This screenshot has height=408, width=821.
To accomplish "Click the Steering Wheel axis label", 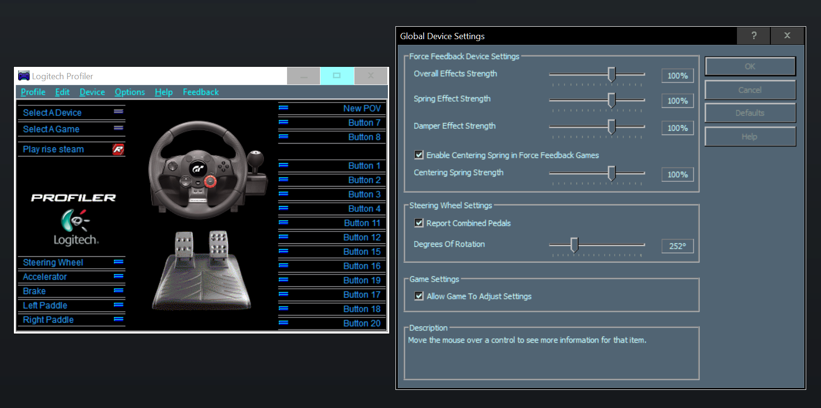I will click(x=53, y=262).
